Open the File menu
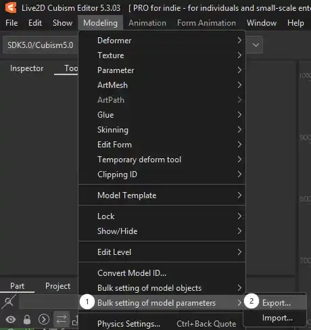 11,23
